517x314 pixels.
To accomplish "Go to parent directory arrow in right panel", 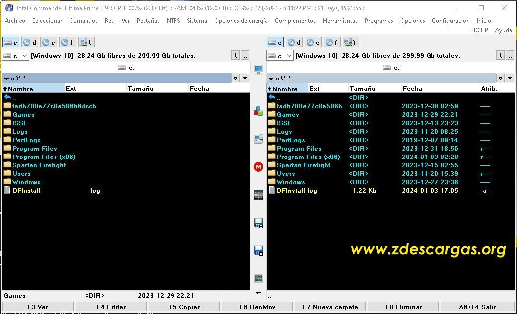I will (272, 97).
